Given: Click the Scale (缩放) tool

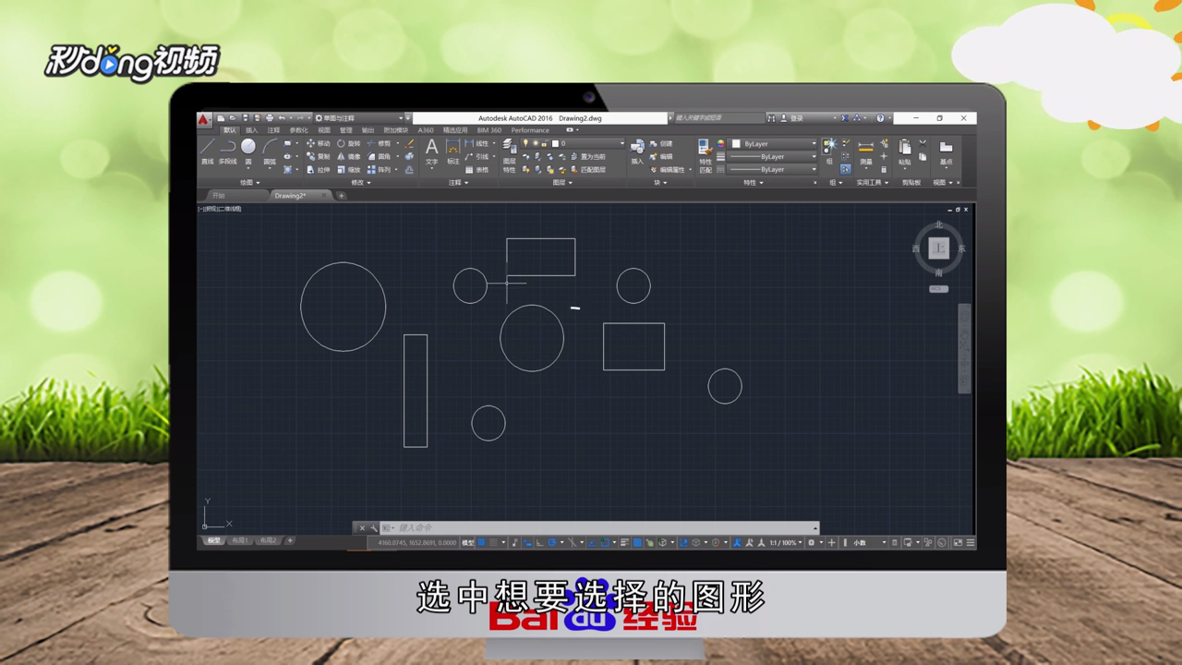Looking at the screenshot, I should tap(349, 169).
